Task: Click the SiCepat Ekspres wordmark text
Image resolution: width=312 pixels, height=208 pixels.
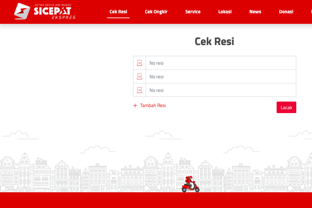Action: click(52, 12)
